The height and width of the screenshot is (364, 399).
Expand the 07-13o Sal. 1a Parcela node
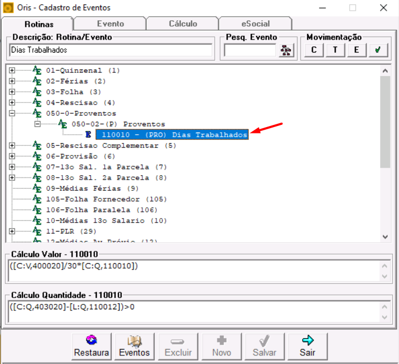[12, 167]
